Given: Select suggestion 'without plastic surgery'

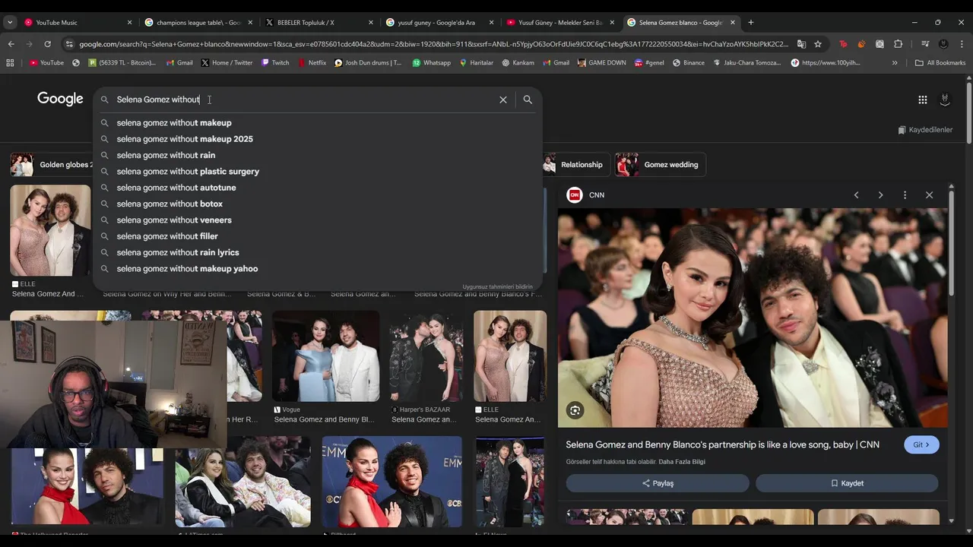Looking at the screenshot, I should click(x=318, y=172).
